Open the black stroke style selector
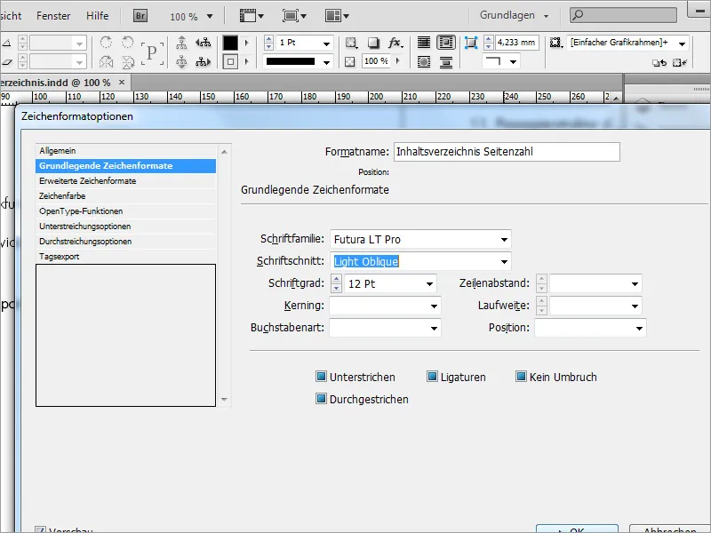 coord(298,61)
